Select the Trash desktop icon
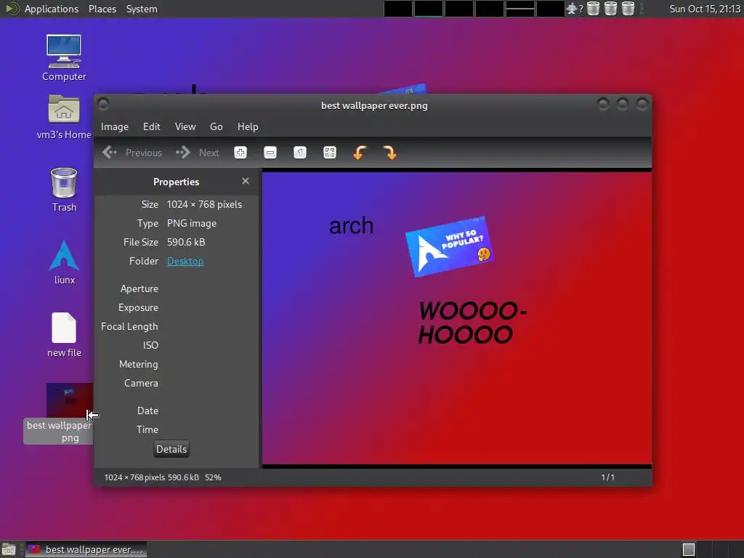Viewport: 744px width, 558px height. point(64,190)
